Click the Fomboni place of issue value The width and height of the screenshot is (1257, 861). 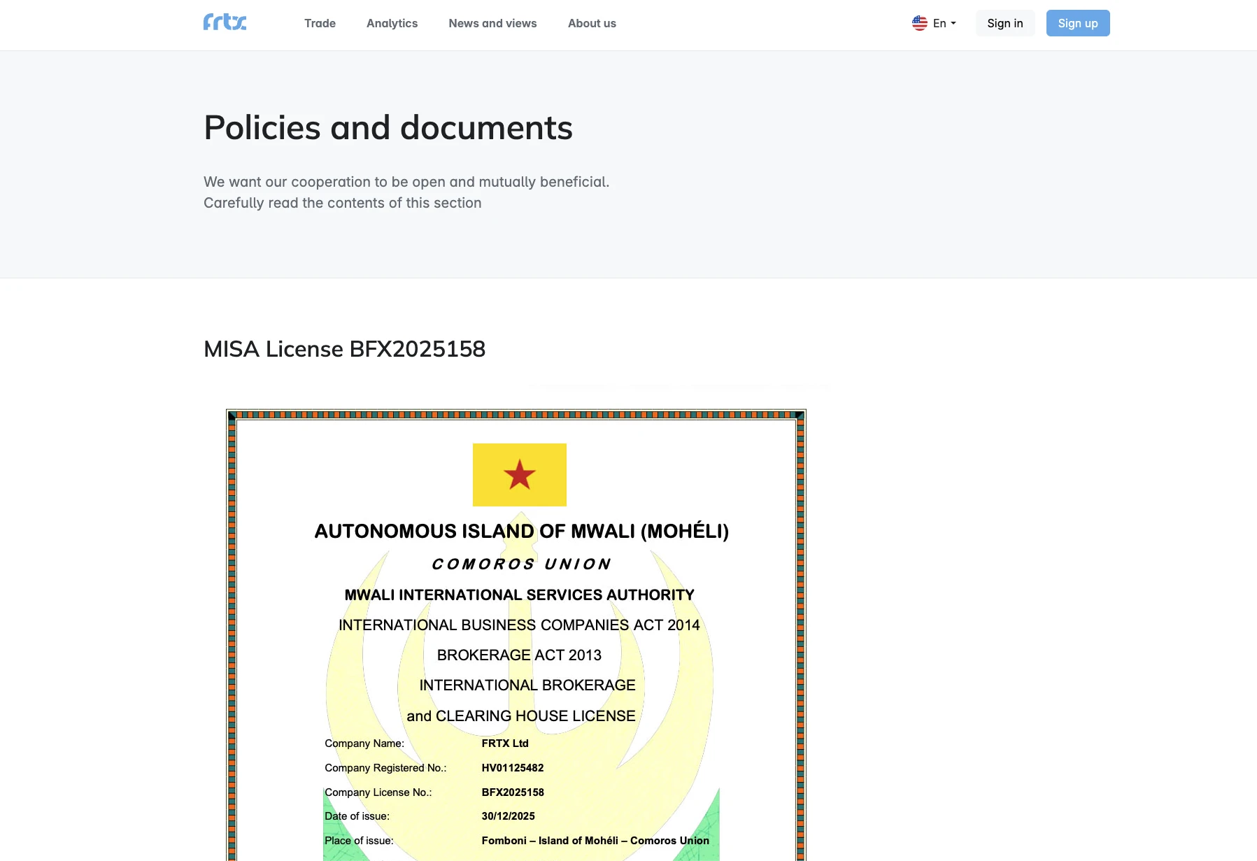(x=595, y=841)
